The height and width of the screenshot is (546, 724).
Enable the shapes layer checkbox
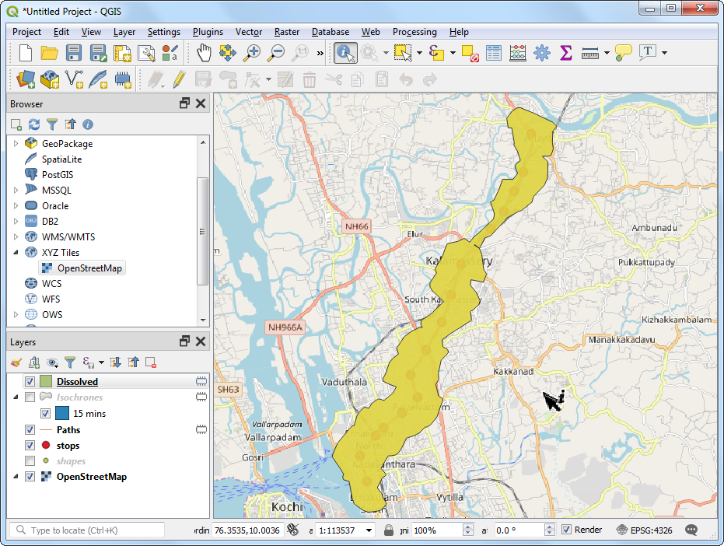pyautogui.click(x=30, y=461)
